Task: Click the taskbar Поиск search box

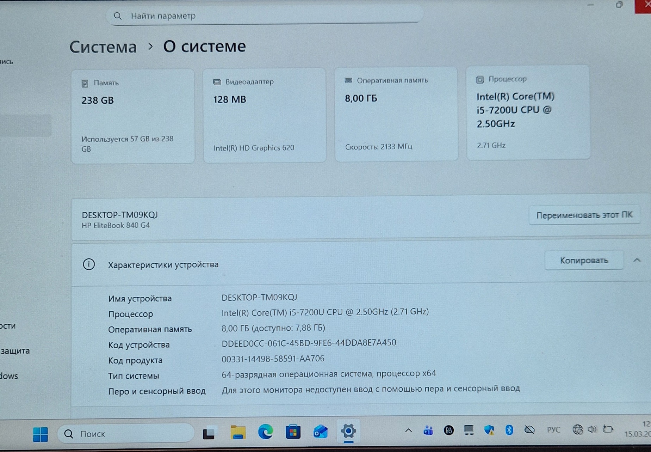Action: point(126,434)
